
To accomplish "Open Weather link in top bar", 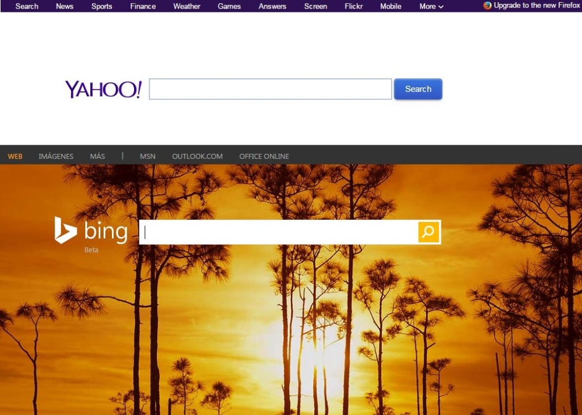I will pos(186,6).
